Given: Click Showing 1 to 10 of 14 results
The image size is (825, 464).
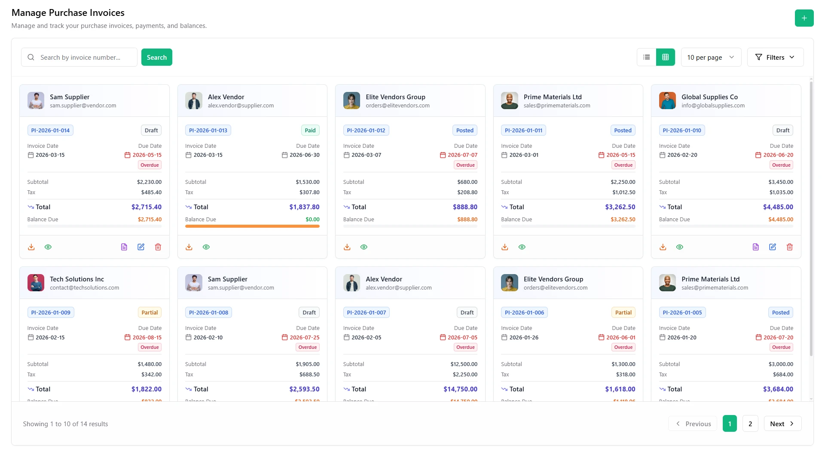Looking at the screenshot, I should tap(65, 424).
